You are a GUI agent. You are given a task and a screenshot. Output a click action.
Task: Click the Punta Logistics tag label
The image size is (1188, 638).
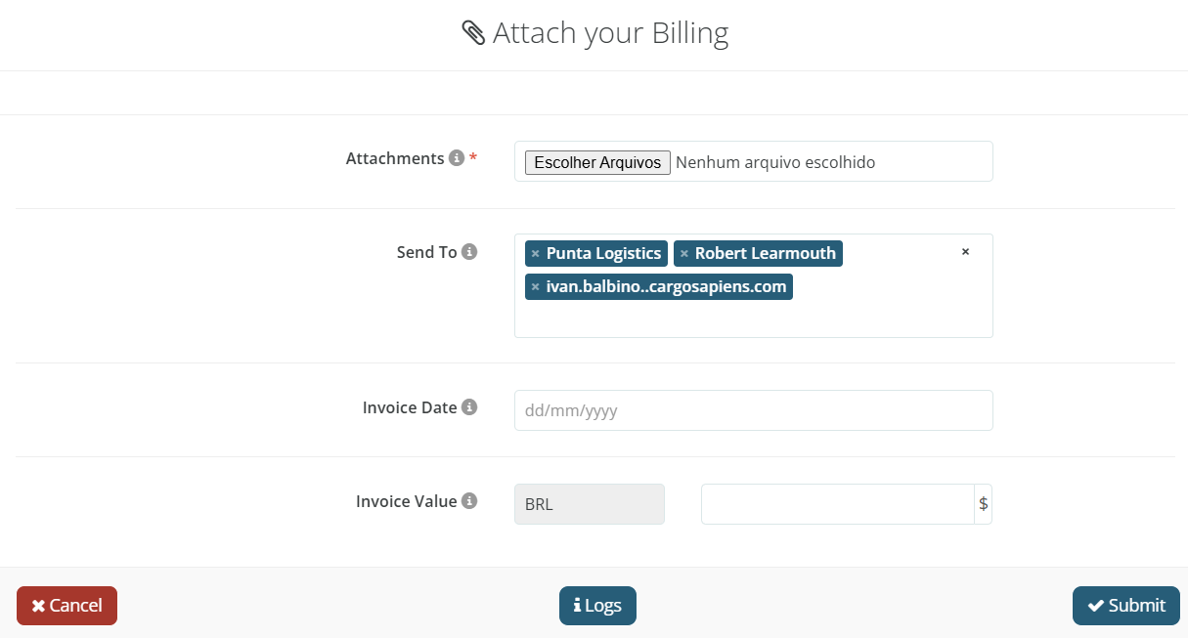tap(603, 254)
